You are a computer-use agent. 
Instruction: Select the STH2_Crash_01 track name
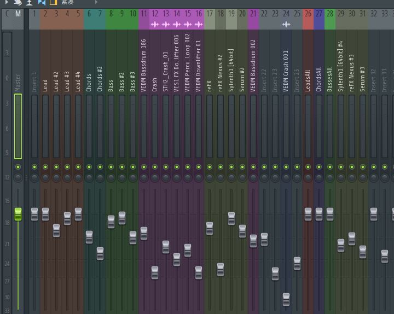(x=166, y=72)
